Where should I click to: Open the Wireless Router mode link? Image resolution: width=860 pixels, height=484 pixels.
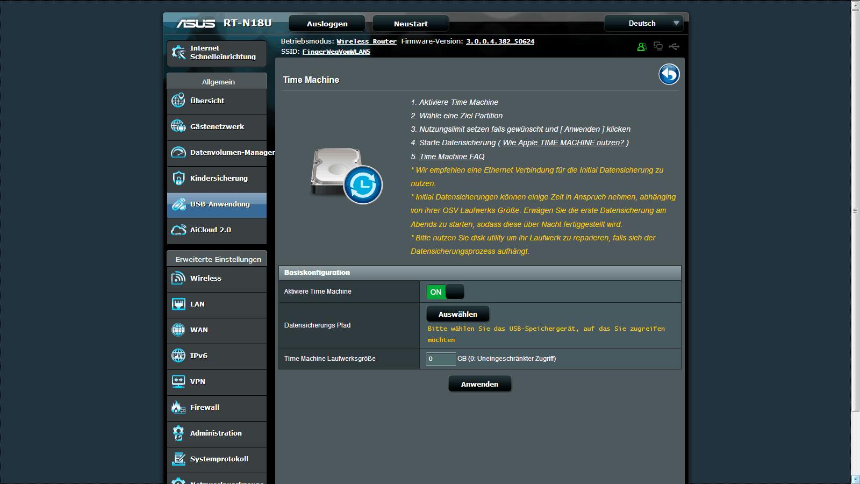[x=367, y=41]
